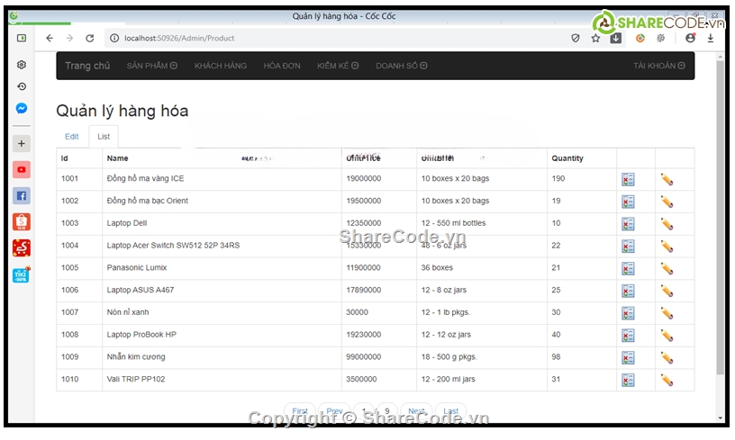This screenshot has width=735, height=440.
Task: Bookmark page with the star icon
Action: coord(595,39)
